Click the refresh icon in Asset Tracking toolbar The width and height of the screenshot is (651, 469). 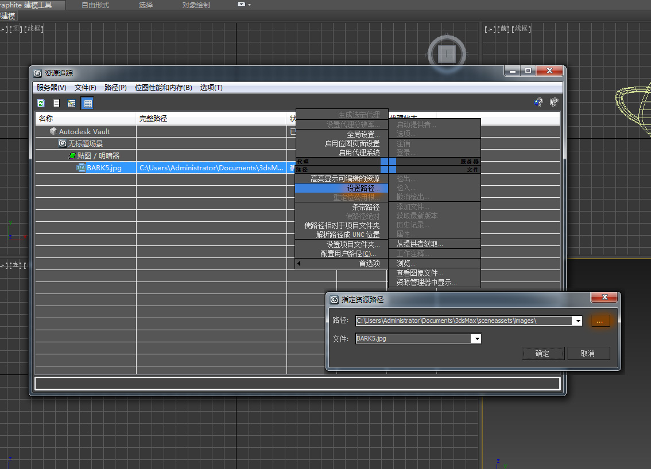41,103
